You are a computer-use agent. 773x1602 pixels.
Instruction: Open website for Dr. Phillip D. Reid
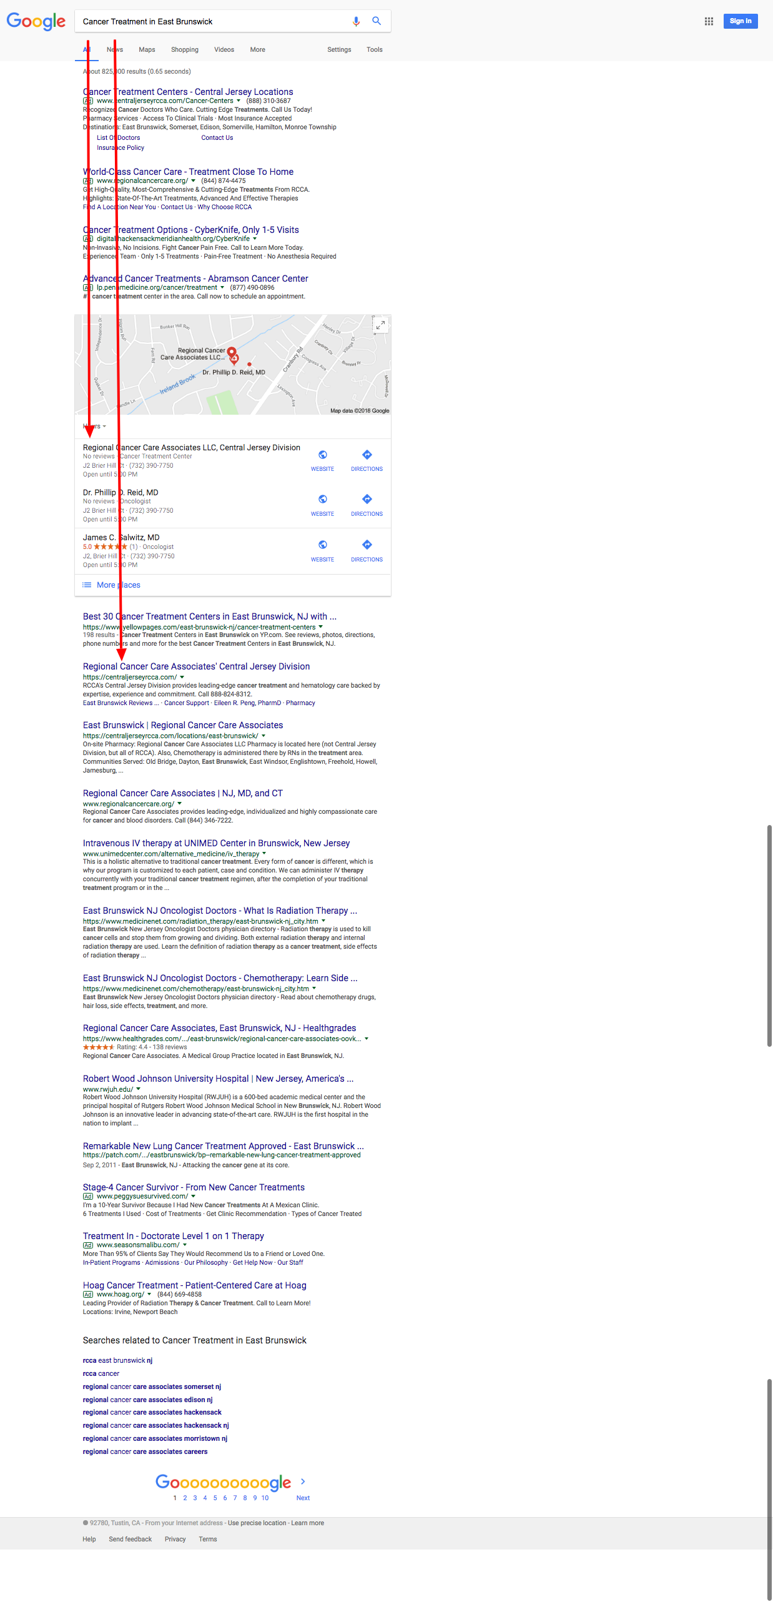322,505
